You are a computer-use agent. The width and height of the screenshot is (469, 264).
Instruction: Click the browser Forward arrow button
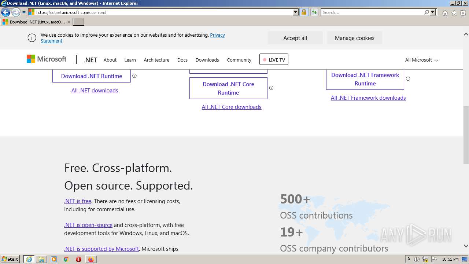point(16,12)
